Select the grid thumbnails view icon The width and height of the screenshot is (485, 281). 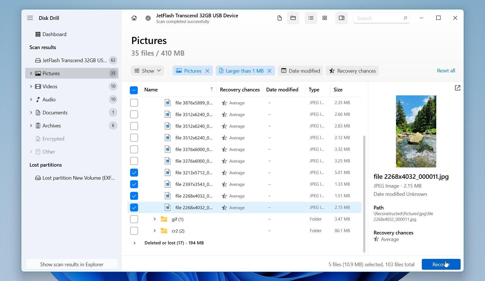pyautogui.click(x=325, y=18)
